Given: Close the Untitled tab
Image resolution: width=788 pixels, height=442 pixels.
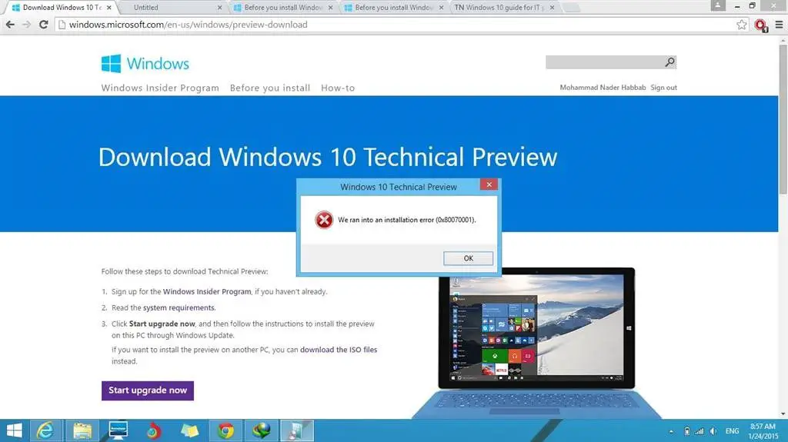Looking at the screenshot, I should point(219,8).
